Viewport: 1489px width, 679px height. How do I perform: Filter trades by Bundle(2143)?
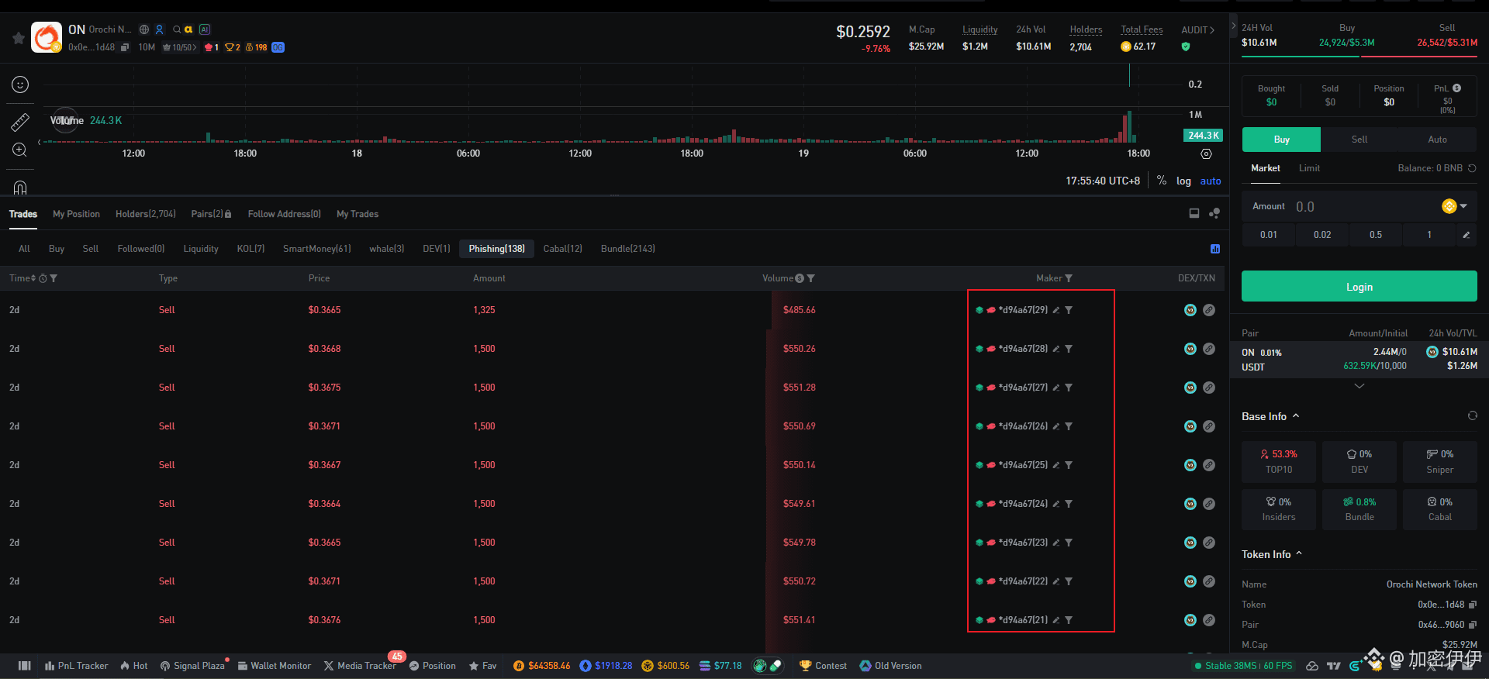[628, 249]
